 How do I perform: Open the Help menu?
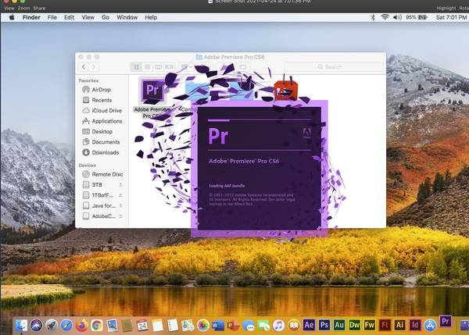151,17
